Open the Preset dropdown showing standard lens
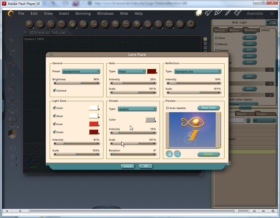 click(81, 71)
